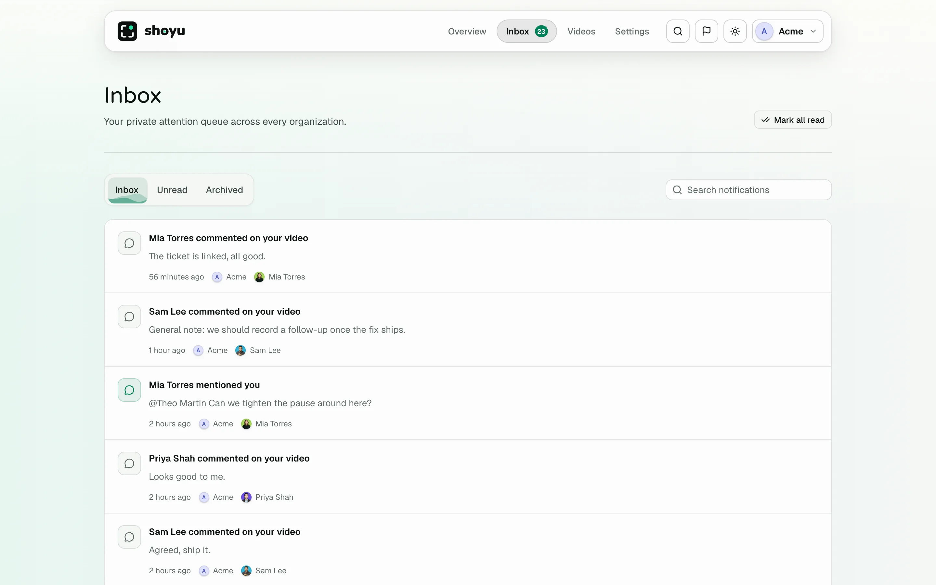Click comment icon beside 'The ticket is linked'
Screen dimensions: 936x585
pyautogui.click(x=129, y=243)
